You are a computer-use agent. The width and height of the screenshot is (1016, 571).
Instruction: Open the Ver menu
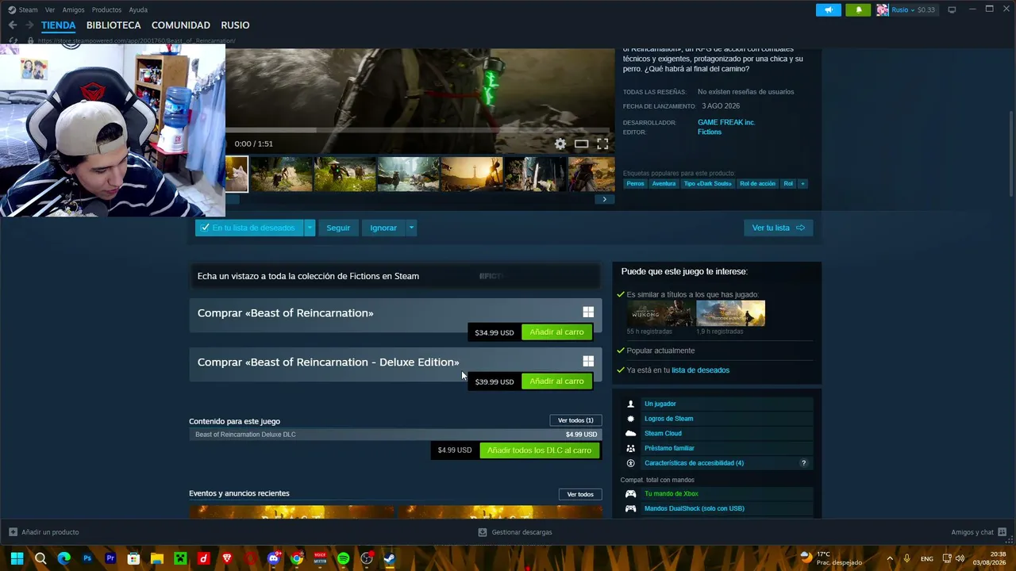(x=50, y=10)
